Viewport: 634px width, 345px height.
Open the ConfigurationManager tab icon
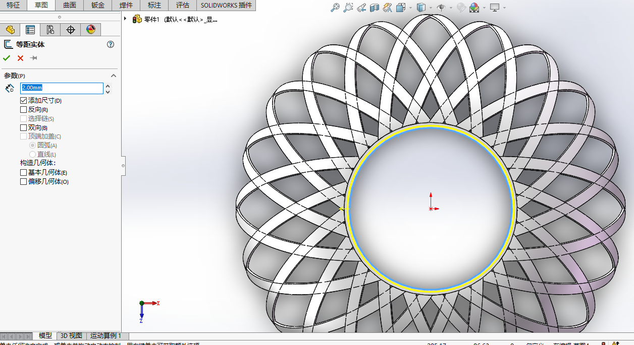point(50,30)
